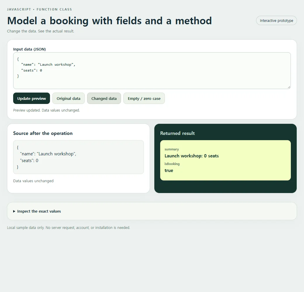Screen dimensions: 304x292
Task: Click the page heading about modeling a booking
Action: coord(110,21)
